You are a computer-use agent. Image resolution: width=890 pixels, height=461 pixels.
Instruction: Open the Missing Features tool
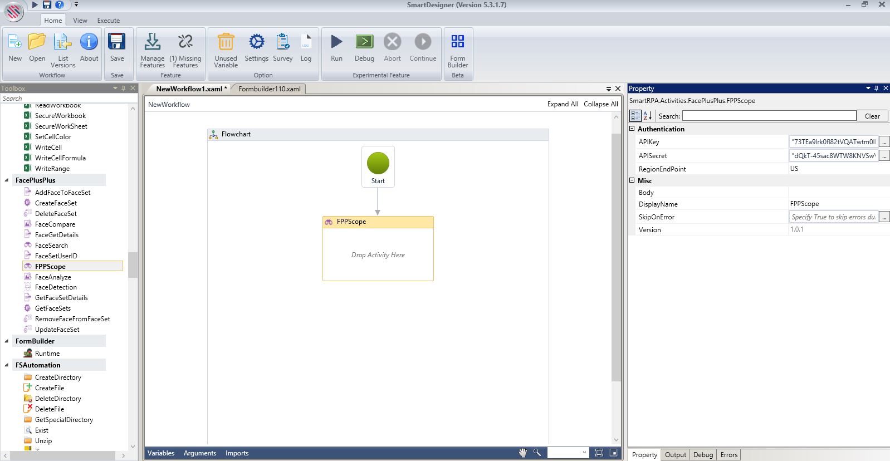tap(185, 42)
